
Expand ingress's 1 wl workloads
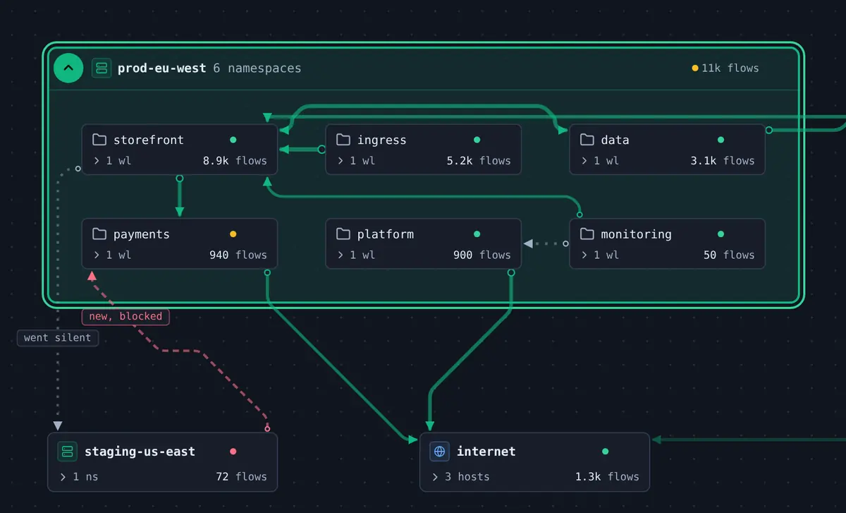[x=356, y=161]
